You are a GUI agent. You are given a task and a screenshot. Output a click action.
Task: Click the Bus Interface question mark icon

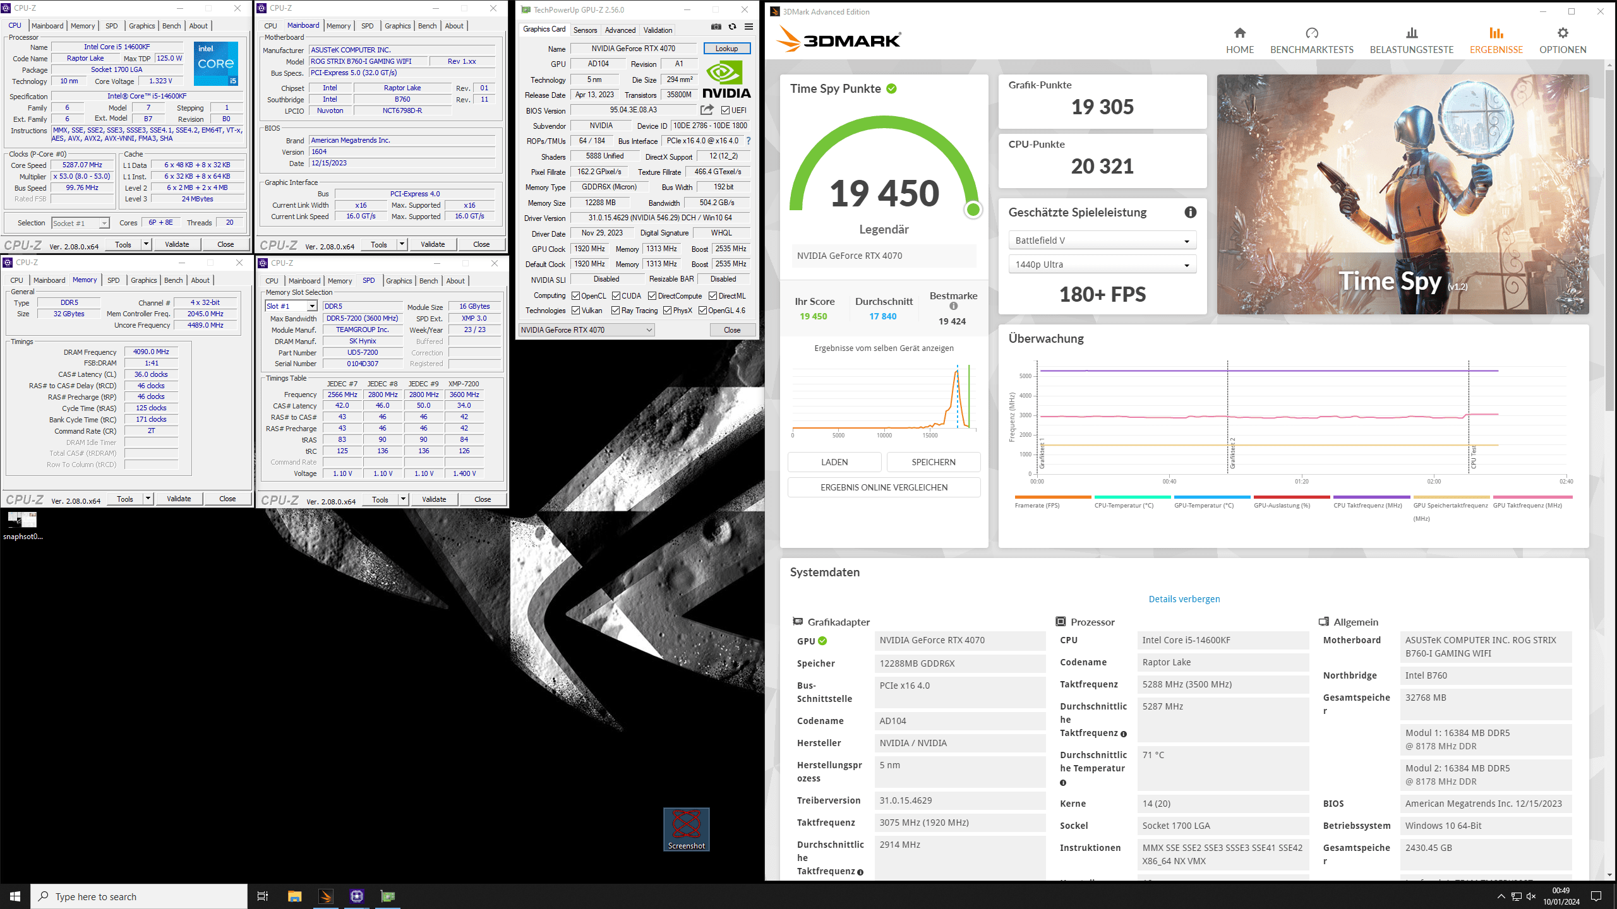click(x=748, y=141)
